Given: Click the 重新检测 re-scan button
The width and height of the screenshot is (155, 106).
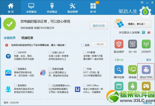Looking at the screenshot, I should click(98, 26).
